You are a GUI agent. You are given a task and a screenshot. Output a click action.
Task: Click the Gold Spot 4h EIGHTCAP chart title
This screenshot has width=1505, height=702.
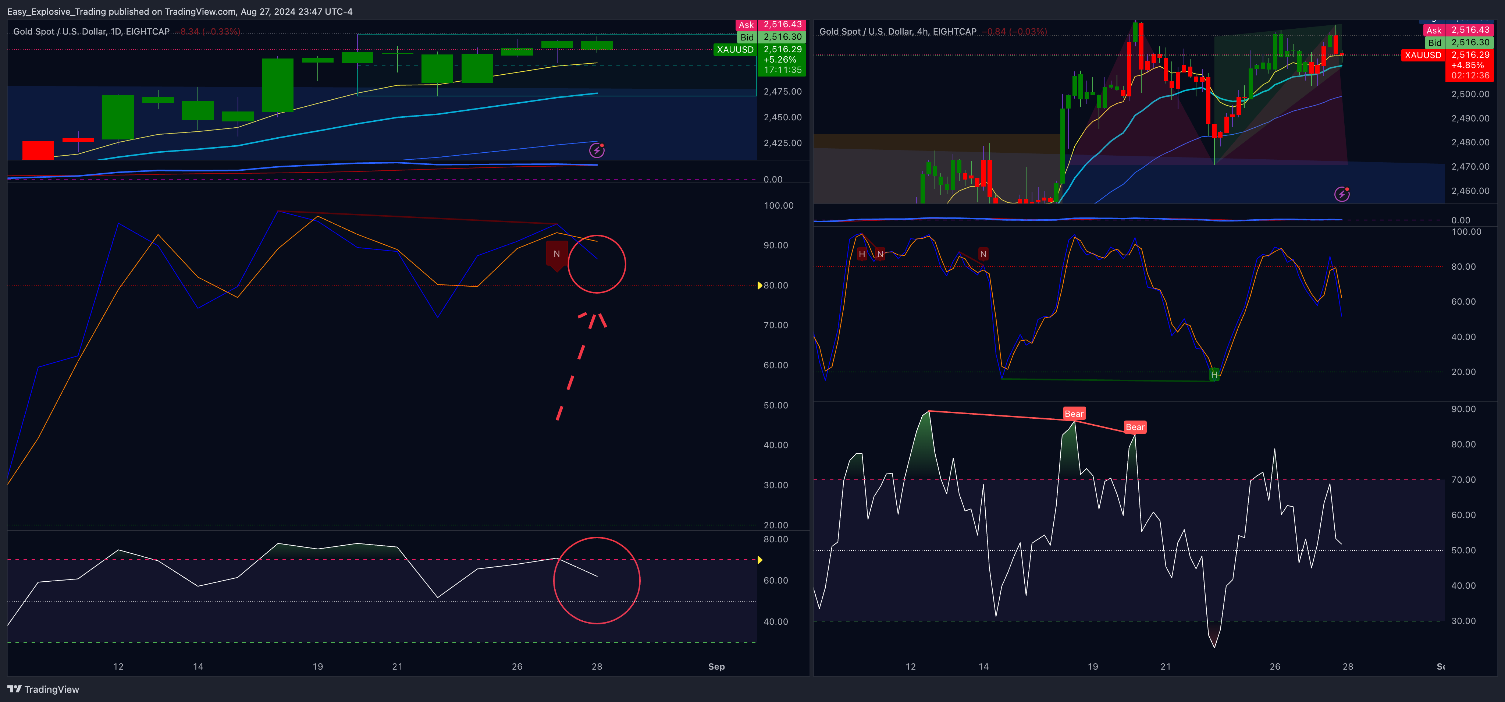pyautogui.click(x=897, y=32)
